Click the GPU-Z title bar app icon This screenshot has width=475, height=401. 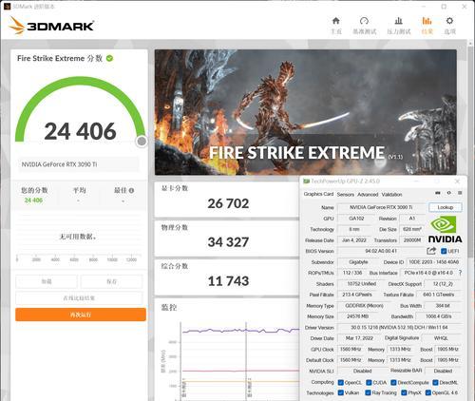306,181
